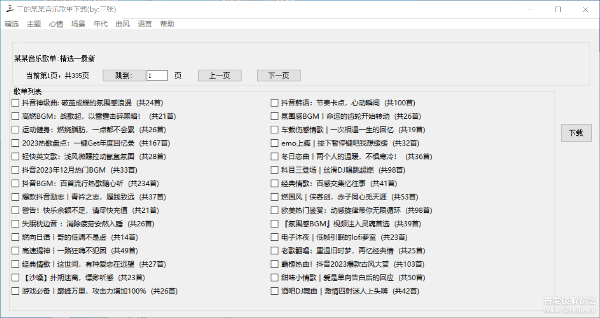This screenshot has height=318, width=600.
Task: Minimize the application window
Action: pos(531,9)
